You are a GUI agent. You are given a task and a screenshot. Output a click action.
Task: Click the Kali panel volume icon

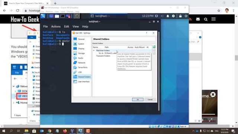(x=162, y=16)
